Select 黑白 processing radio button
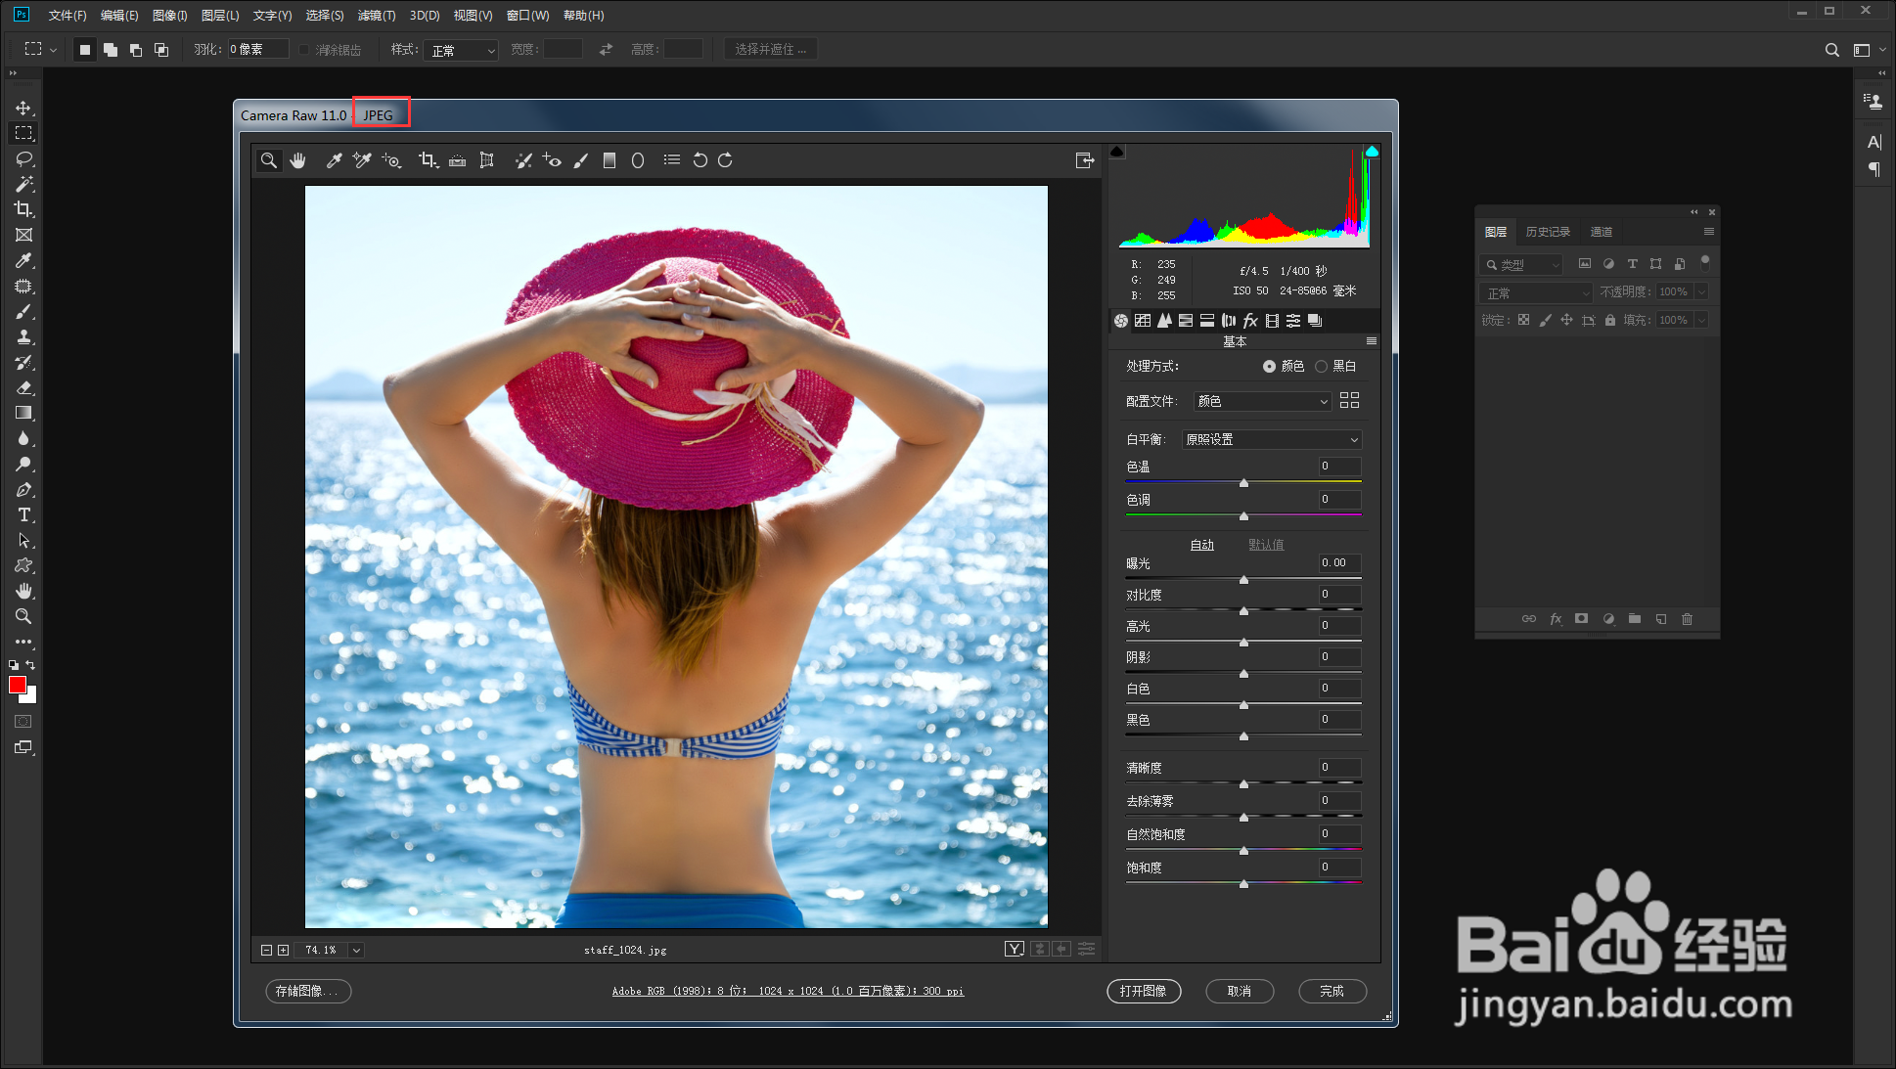 pos(1321,366)
